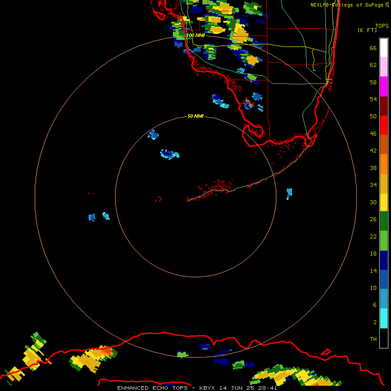Click the dark red 54 kft legend swatch
The height and width of the screenshot is (391, 391).
click(x=384, y=106)
